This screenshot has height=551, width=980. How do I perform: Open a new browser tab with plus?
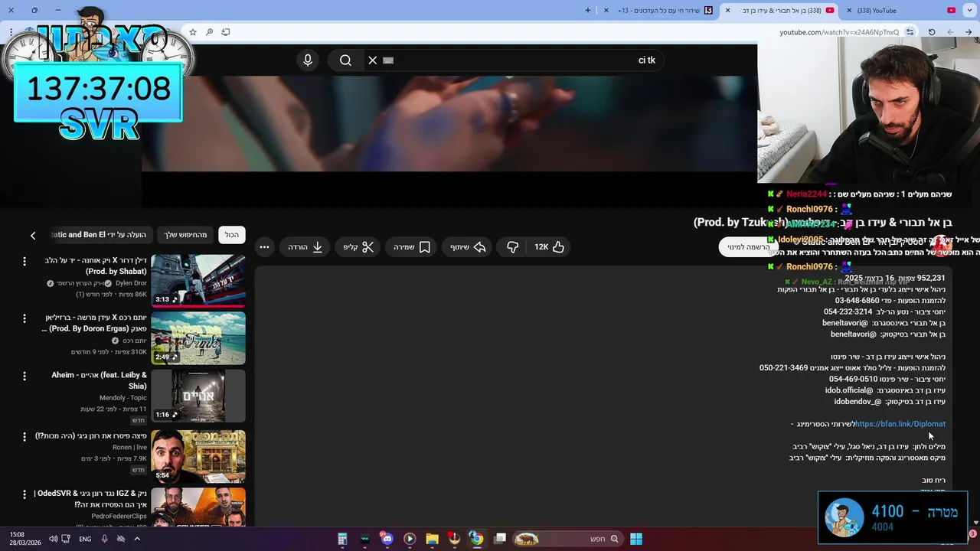point(588,11)
